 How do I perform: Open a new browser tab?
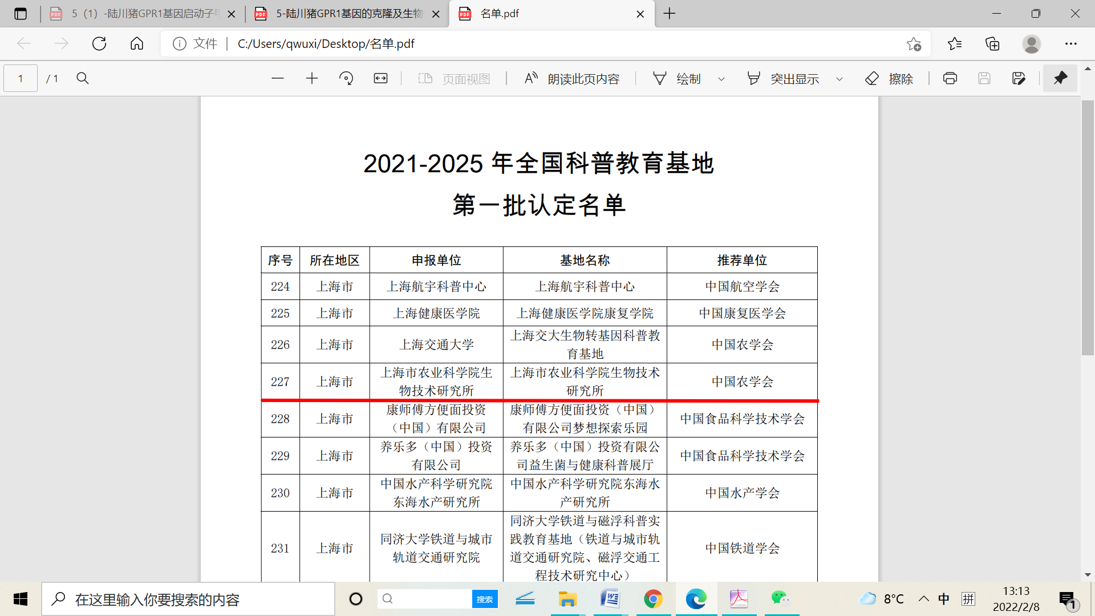click(x=670, y=14)
